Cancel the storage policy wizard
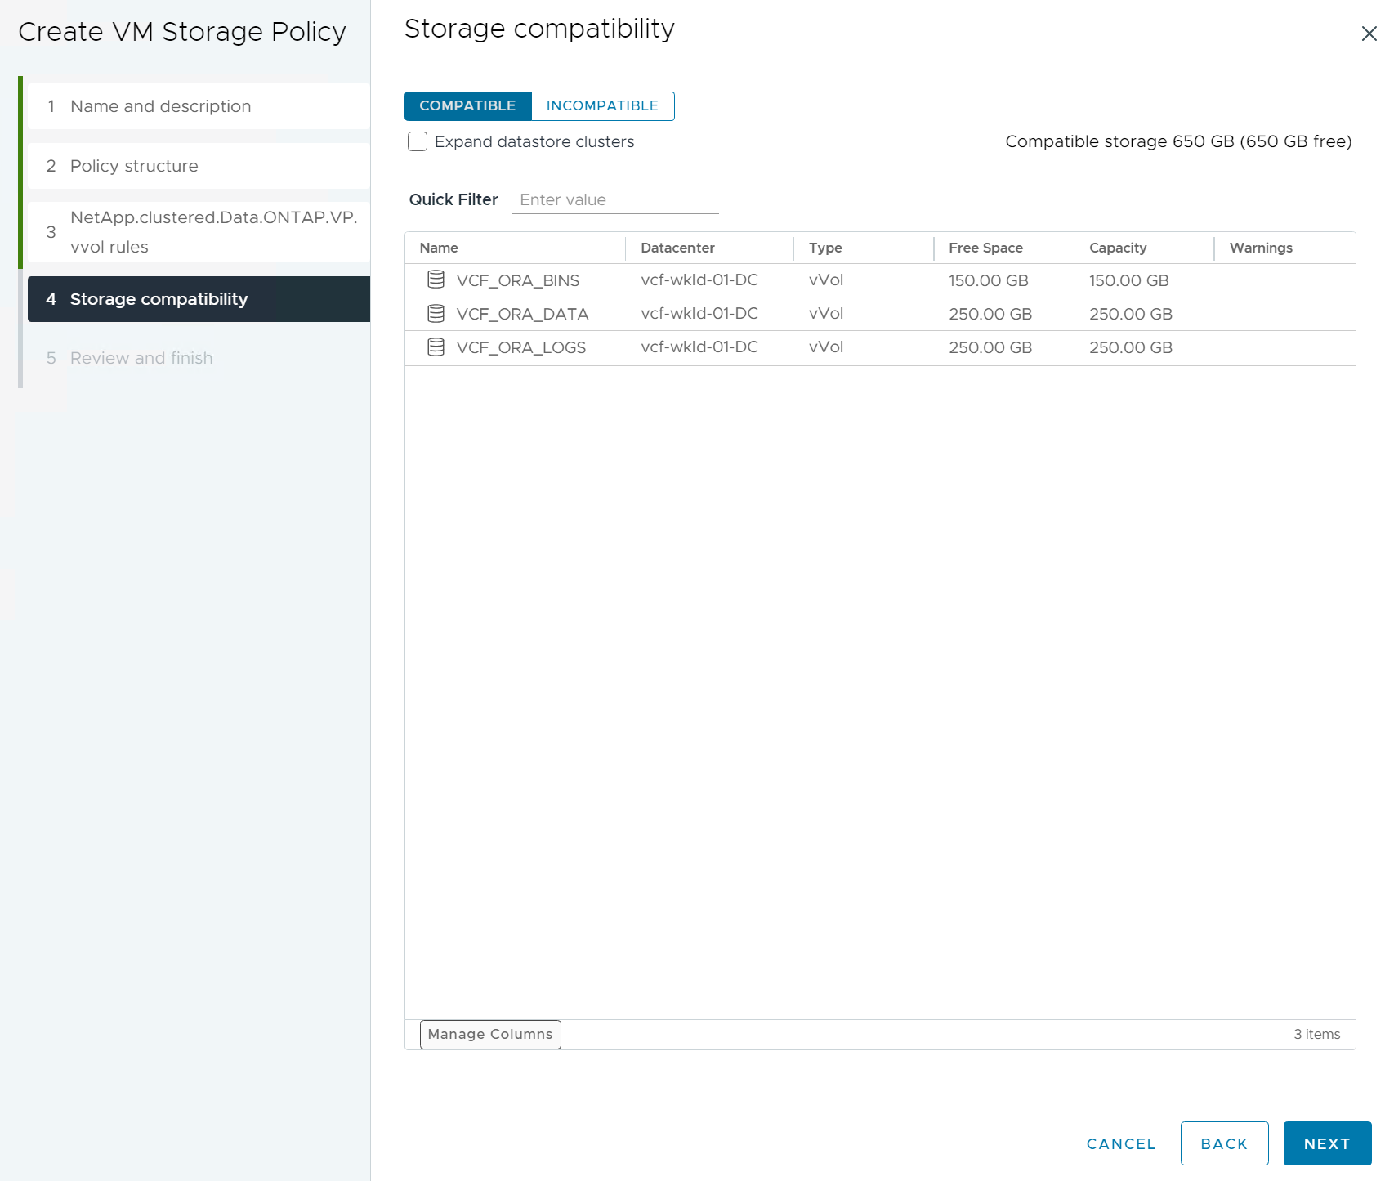 click(x=1121, y=1143)
